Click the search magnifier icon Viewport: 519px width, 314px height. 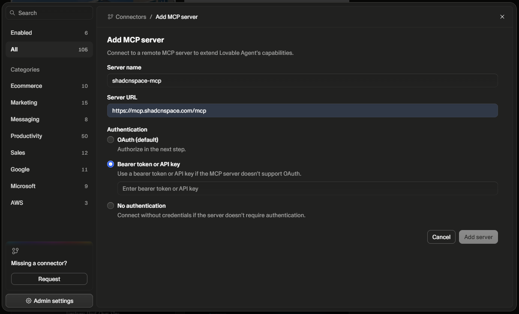click(x=12, y=13)
